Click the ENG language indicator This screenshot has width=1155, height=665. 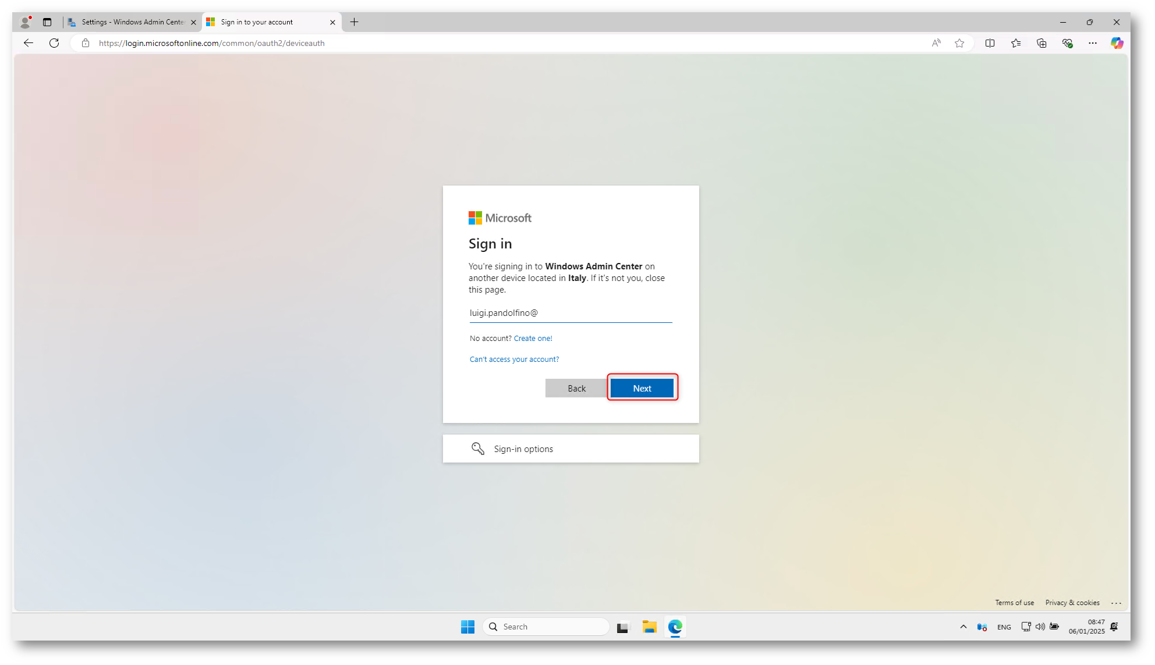pyautogui.click(x=1004, y=627)
